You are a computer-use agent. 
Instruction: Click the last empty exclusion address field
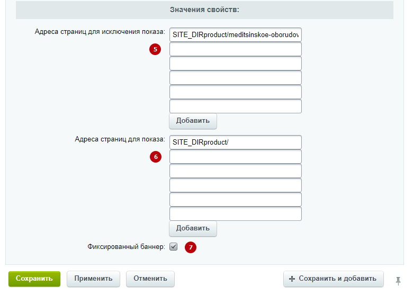point(236,106)
